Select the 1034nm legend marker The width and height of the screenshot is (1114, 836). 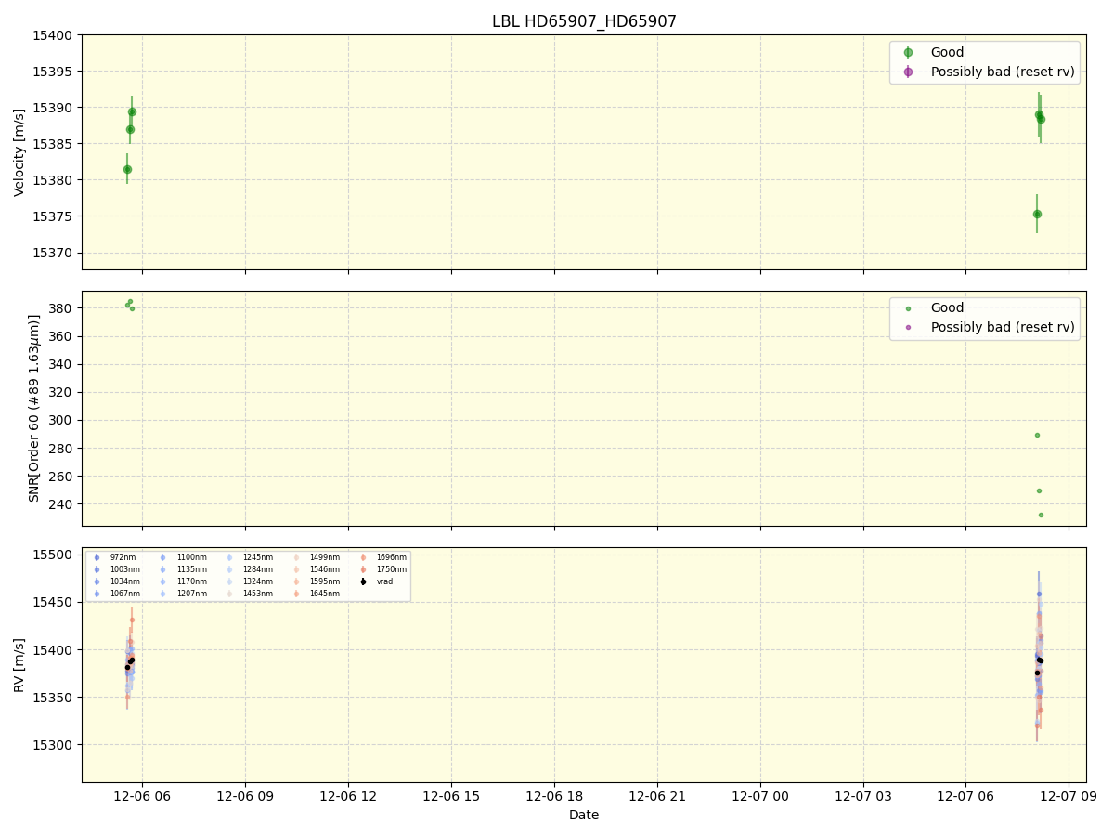pos(97,581)
